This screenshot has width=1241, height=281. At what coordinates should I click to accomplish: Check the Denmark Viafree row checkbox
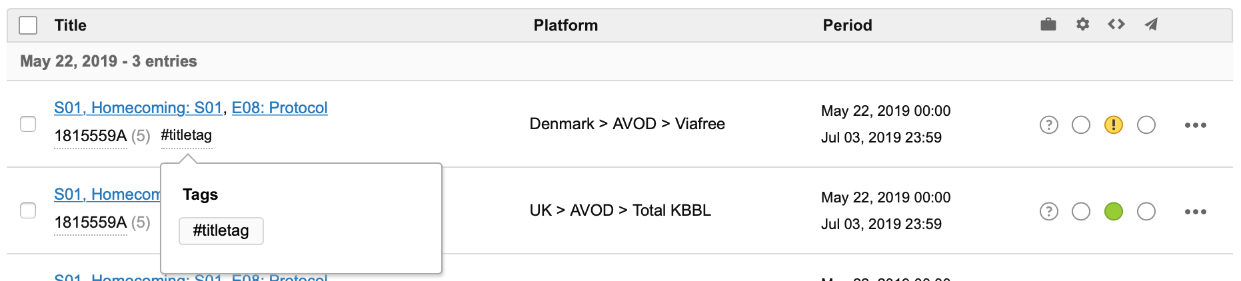click(x=28, y=124)
